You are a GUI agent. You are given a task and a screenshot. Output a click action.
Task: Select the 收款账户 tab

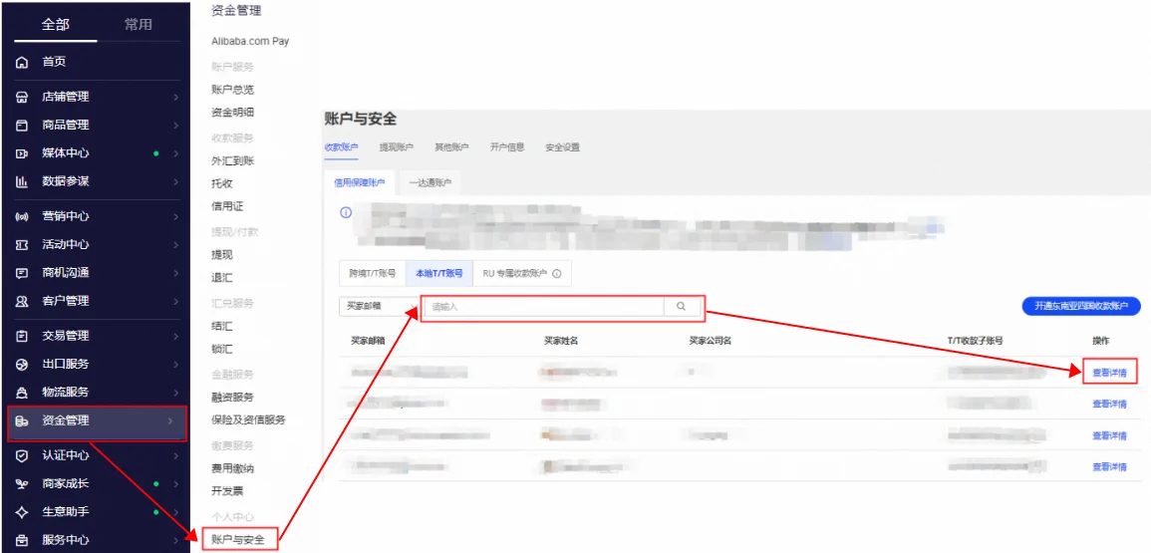(x=342, y=147)
